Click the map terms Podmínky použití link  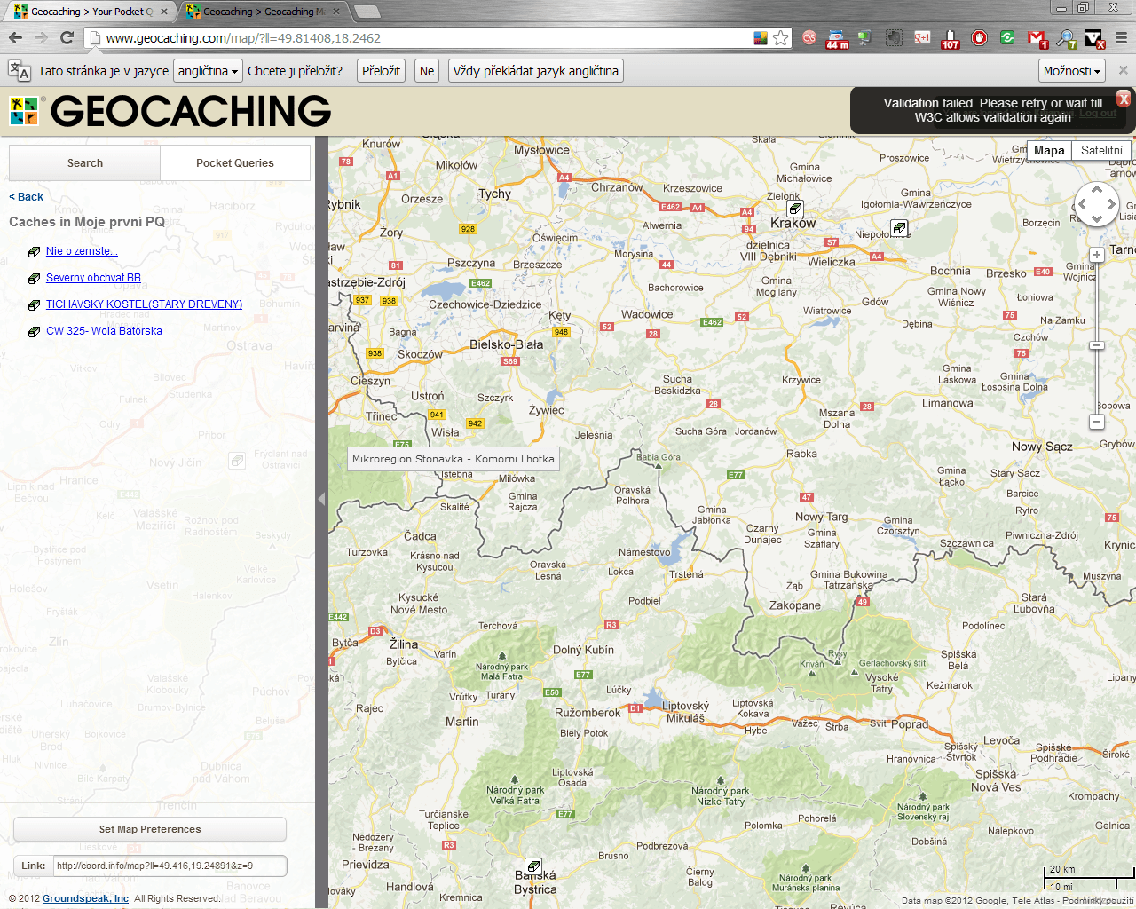1098,900
